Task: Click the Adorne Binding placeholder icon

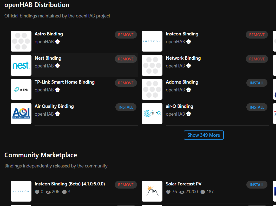Action: (x=152, y=89)
